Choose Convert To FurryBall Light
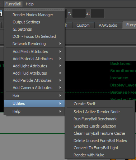 coord(100,148)
